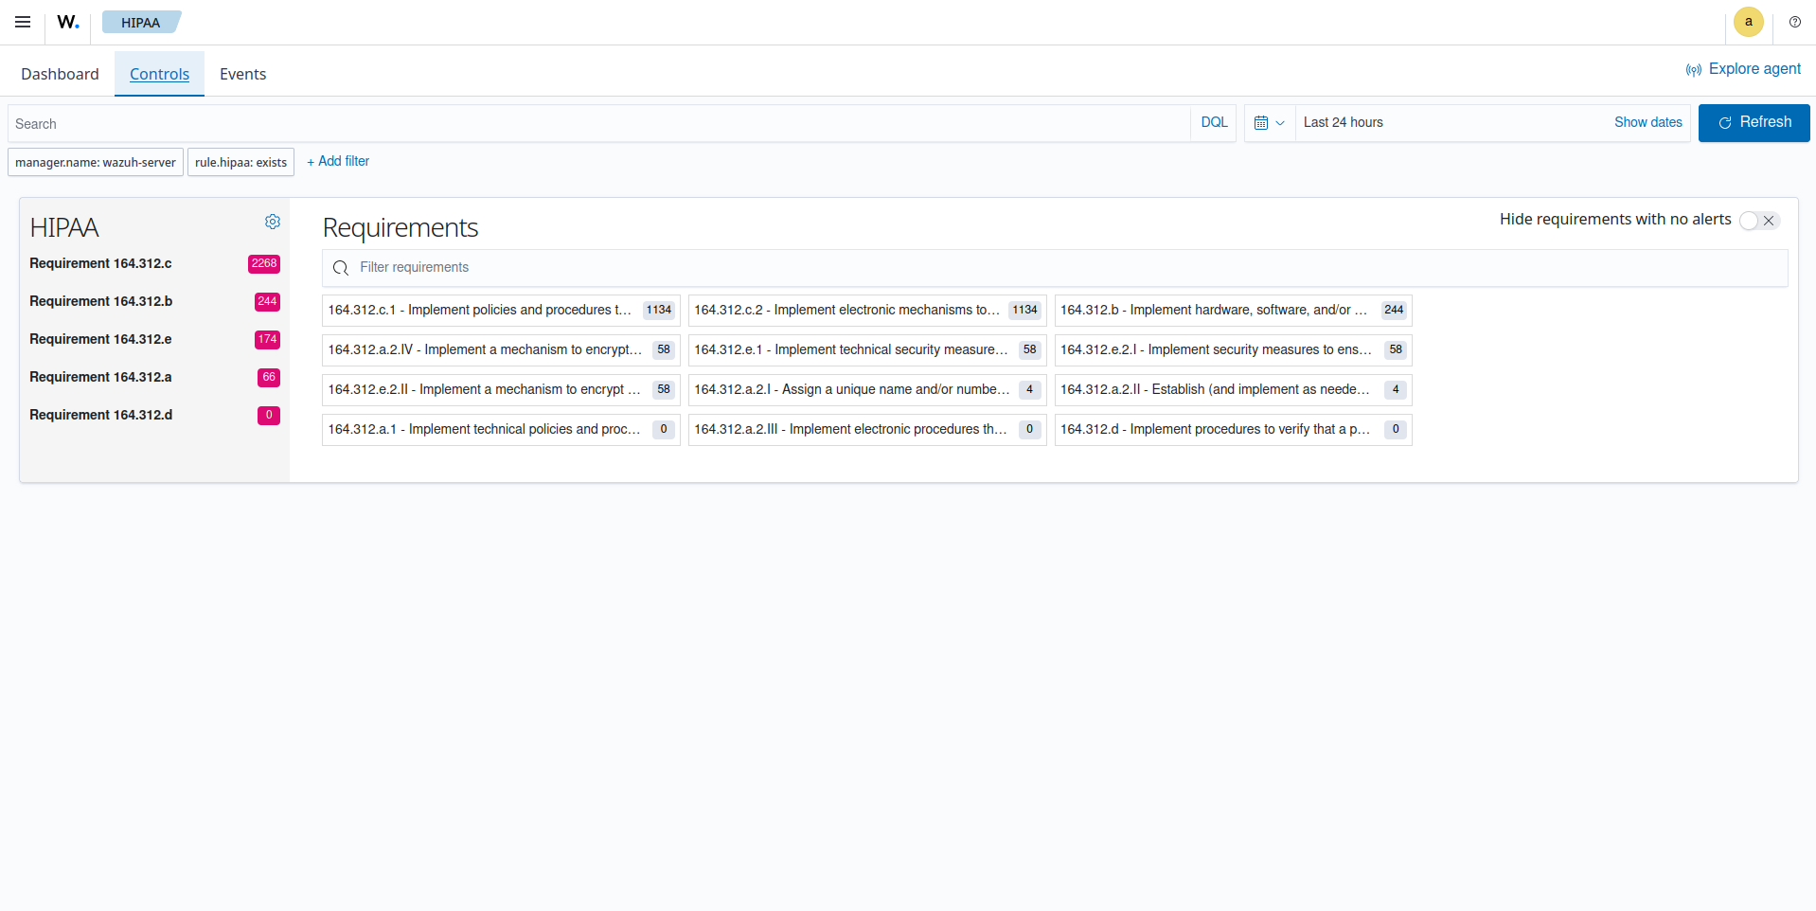The height and width of the screenshot is (911, 1816).
Task: Click the Explore agent link
Action: coord(1743,69)
